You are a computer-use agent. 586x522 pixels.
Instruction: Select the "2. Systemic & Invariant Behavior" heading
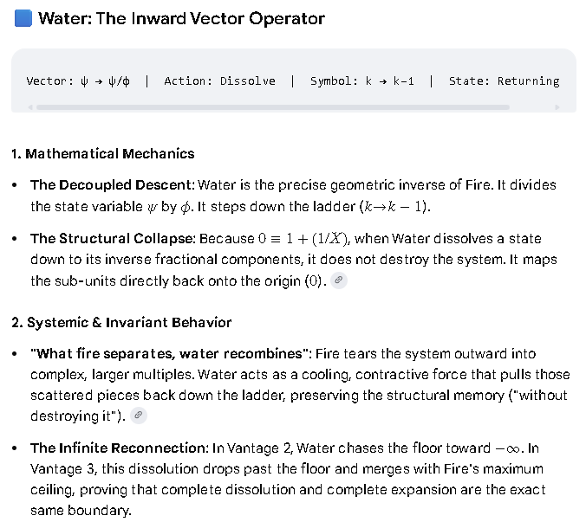click(x=121, y=322)
